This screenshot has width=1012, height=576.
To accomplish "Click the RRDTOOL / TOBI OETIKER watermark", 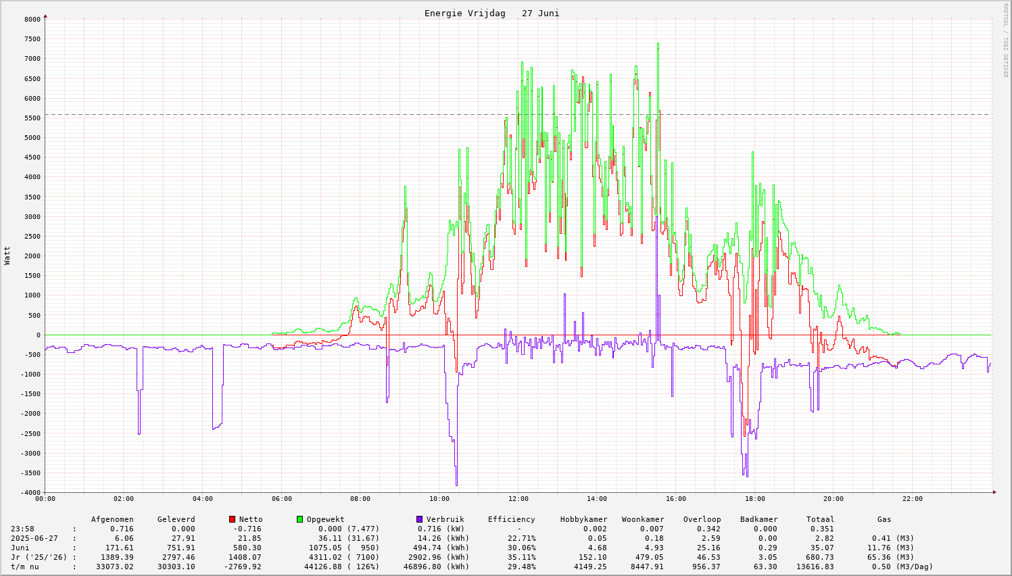I will pos(1005,41).
